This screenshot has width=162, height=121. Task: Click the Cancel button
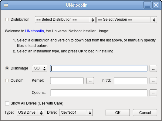pyautogui.click(x=145, y=112)
